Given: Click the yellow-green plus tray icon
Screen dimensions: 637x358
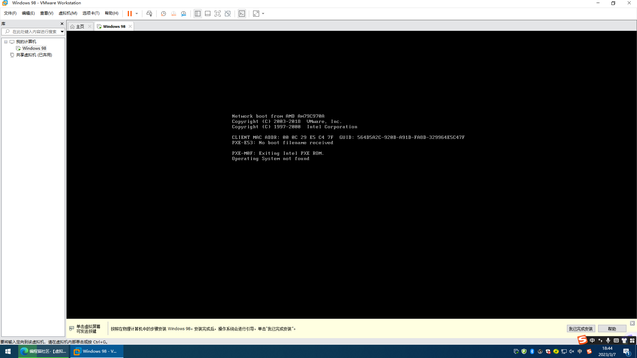Looking at the screenshot, I should pyautogui.click(x=556, y=351).
